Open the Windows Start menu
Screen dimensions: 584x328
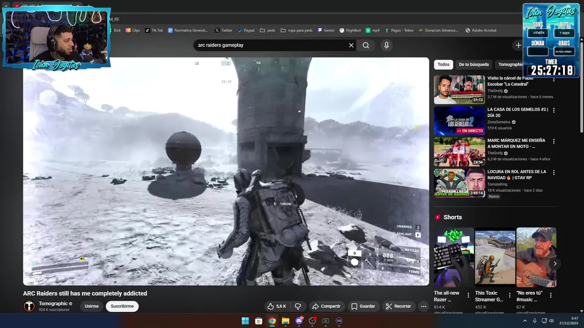point(245,321)
